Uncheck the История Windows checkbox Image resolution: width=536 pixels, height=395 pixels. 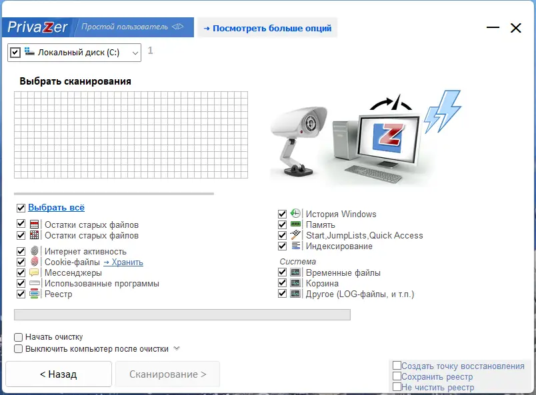(282, 214)
